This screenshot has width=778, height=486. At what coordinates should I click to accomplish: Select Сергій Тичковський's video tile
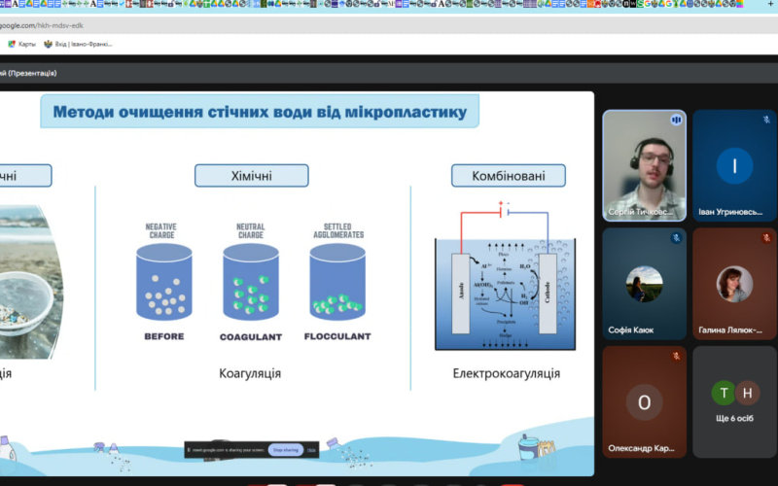coord(643,165)
